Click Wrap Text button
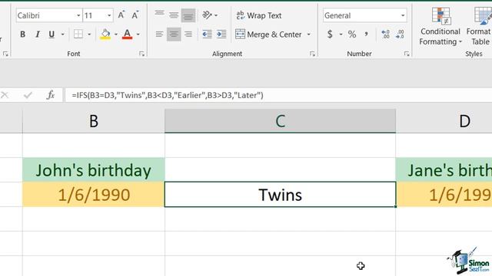 click(x=259, y=15)
